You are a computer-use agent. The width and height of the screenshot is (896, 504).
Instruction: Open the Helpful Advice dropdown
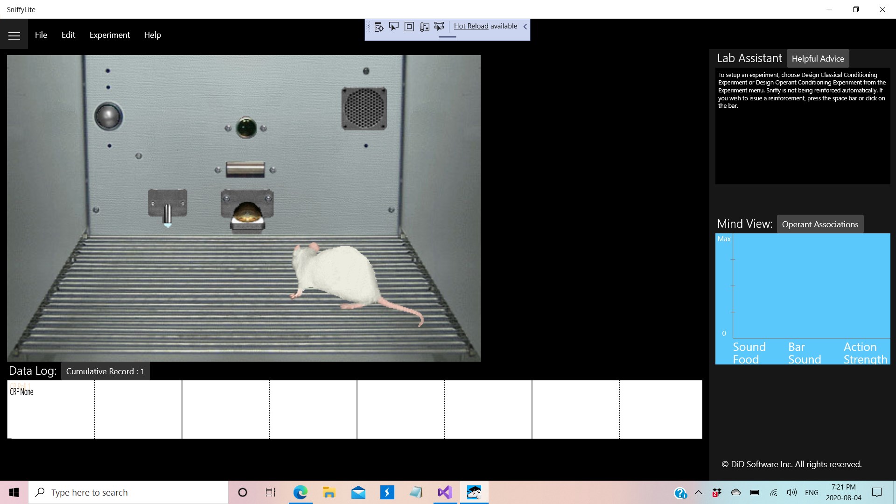pyautogui.click(x=818, y=59)
